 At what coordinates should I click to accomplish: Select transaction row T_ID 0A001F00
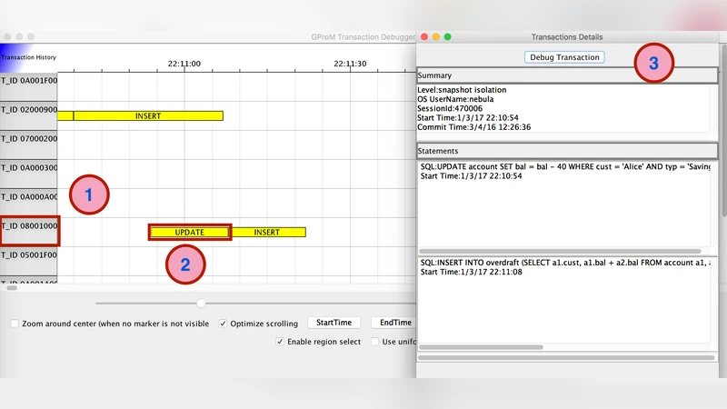(29, 81)
